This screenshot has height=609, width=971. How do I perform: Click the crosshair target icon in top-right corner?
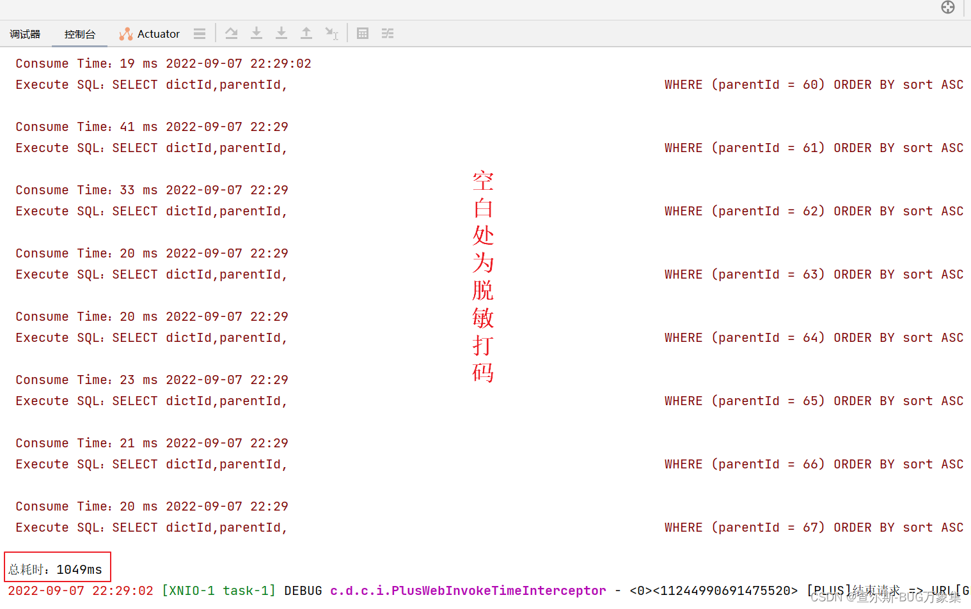pyautogui.click(x=947, y=8)
